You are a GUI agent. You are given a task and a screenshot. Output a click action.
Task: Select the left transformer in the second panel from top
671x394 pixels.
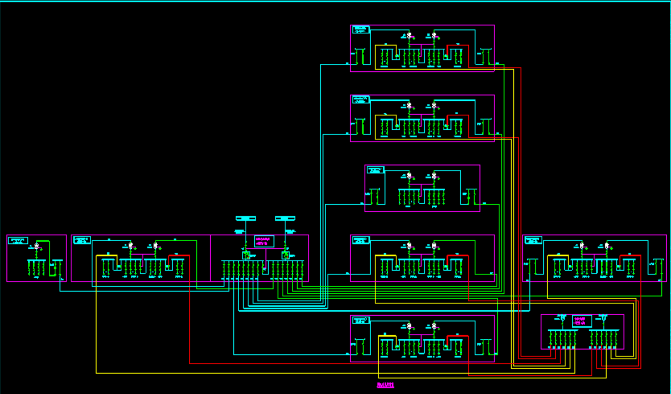point(409,106)
